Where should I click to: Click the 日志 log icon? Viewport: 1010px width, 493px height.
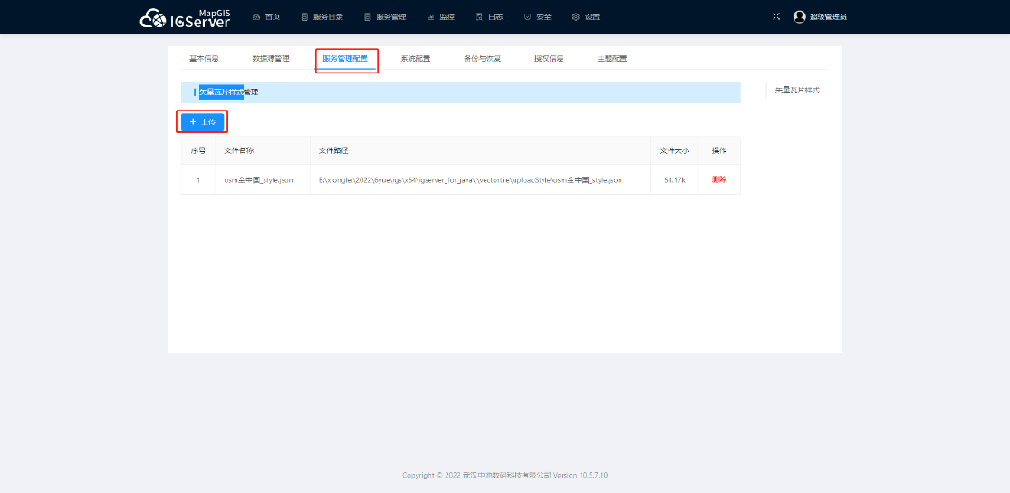[479, 17]
